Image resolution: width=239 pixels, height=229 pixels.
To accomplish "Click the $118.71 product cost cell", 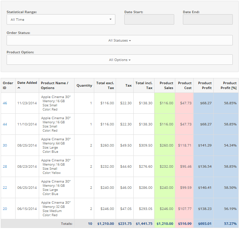I will pyautogui.click(x=185, y=146).
